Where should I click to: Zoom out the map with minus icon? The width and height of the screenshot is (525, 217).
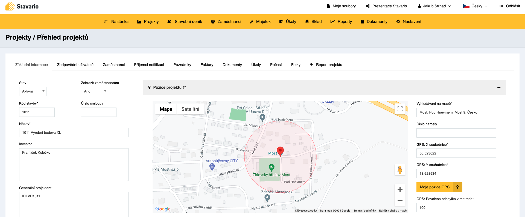[x=400, y=201]
